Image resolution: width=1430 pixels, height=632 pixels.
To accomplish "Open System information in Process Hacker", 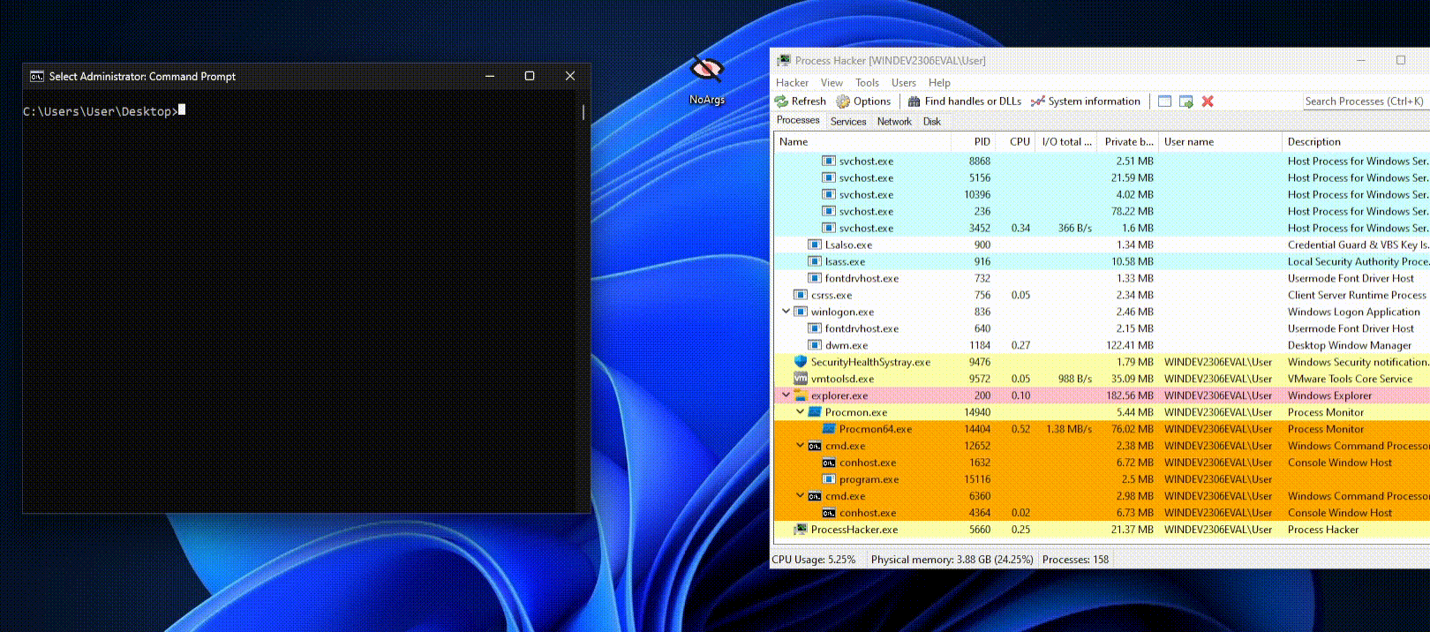I will click(x=1085, y=102).
